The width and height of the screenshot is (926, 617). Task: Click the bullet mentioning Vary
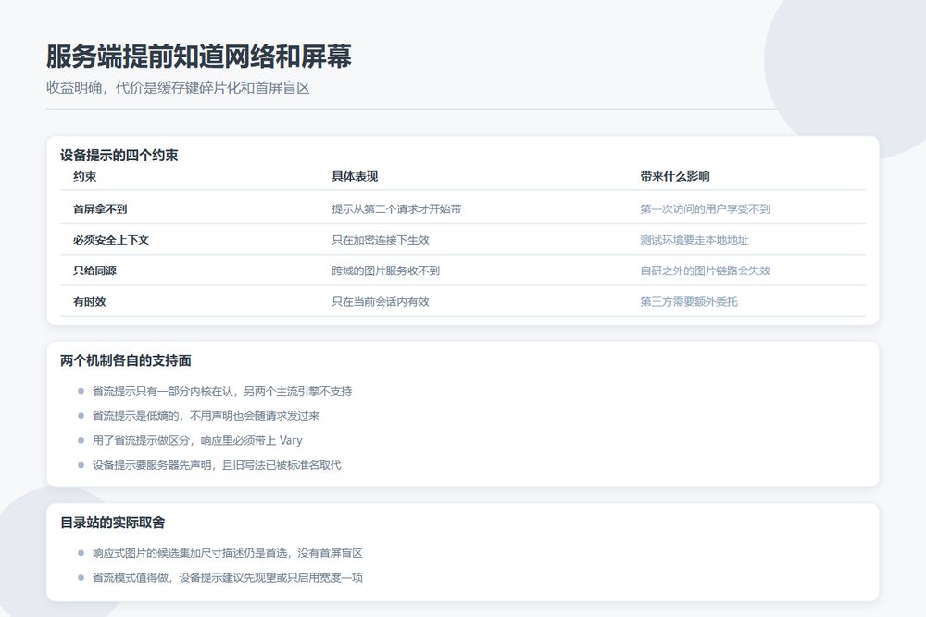coord(197,440)
